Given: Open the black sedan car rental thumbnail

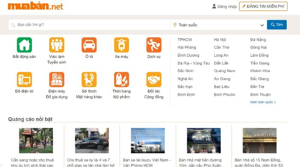Looking at the screenshot, I should 92,140.
